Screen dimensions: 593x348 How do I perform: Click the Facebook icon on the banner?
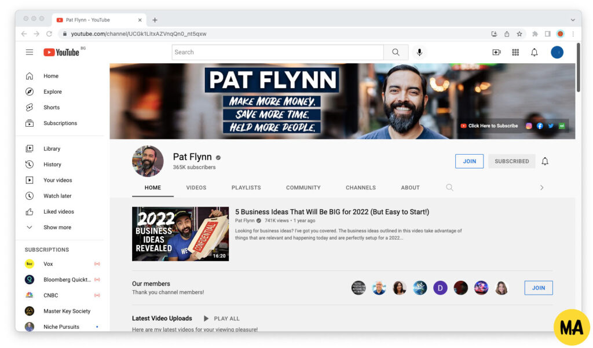540,126
